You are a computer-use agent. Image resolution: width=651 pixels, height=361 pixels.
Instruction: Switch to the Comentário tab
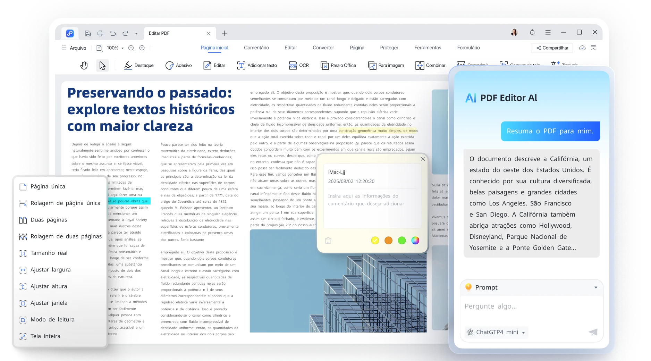(x=256, y=48)
